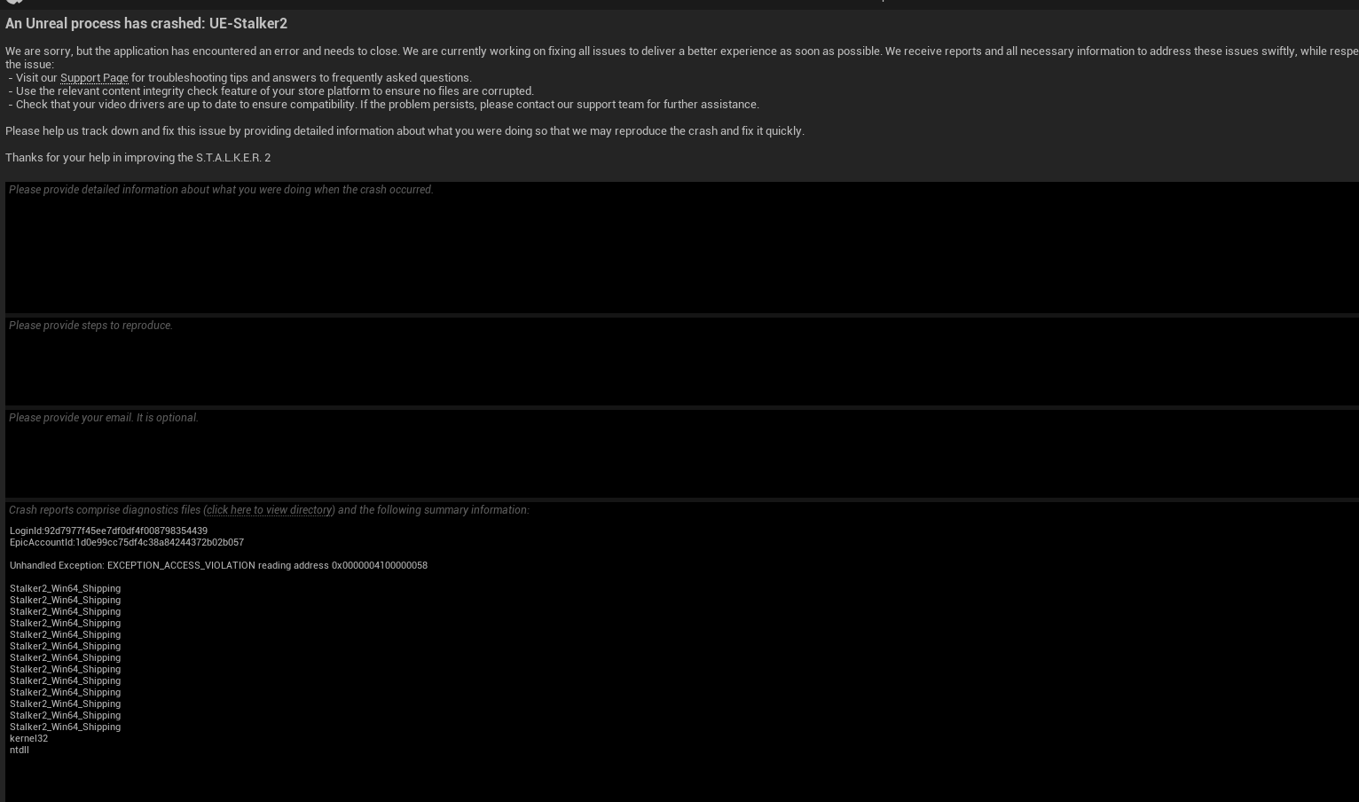
Task: Focus the crash description text field
Action: (x=682, y=248)
